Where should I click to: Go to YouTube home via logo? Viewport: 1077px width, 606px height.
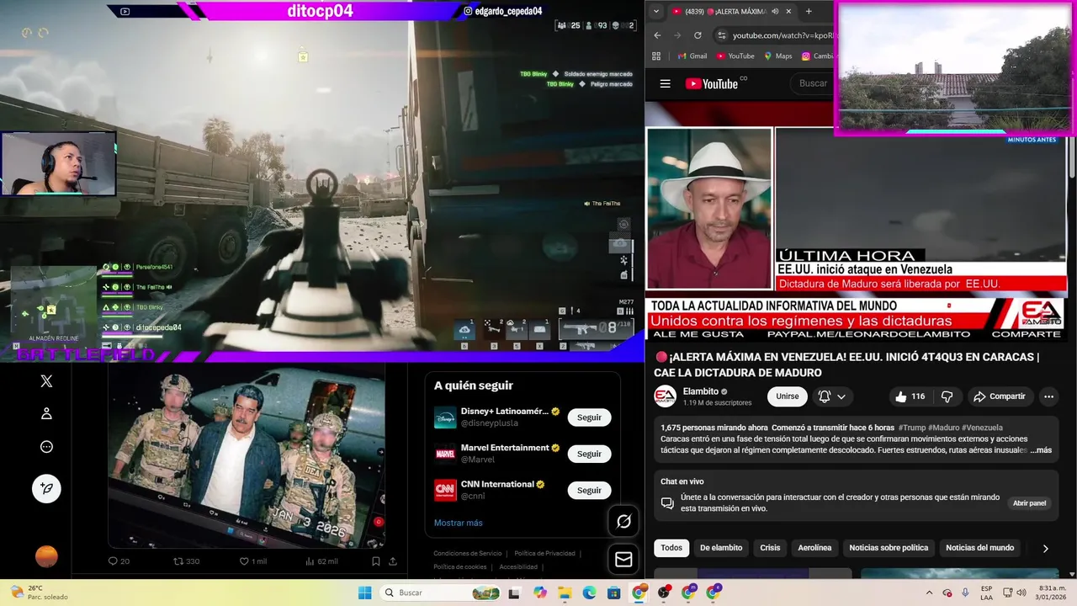712,83
